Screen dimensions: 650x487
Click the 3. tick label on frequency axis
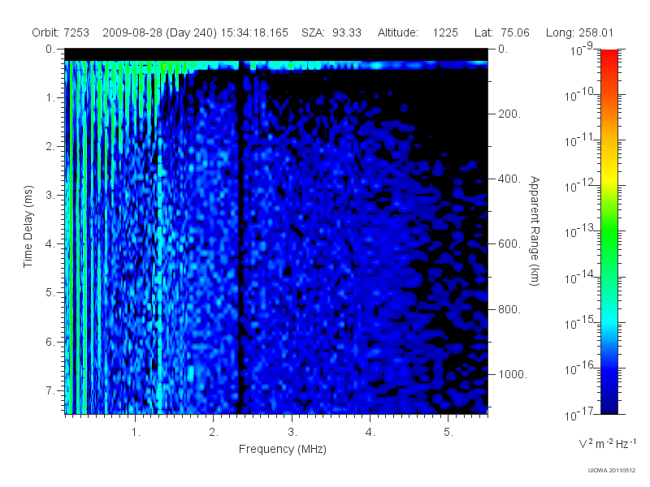click(x=292, y=433)
